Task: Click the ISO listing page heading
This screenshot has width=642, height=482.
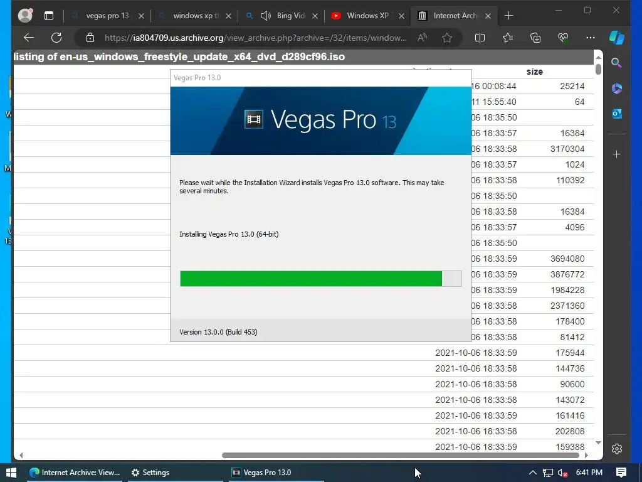Action: pyautogui.click(x=179, y=56)
